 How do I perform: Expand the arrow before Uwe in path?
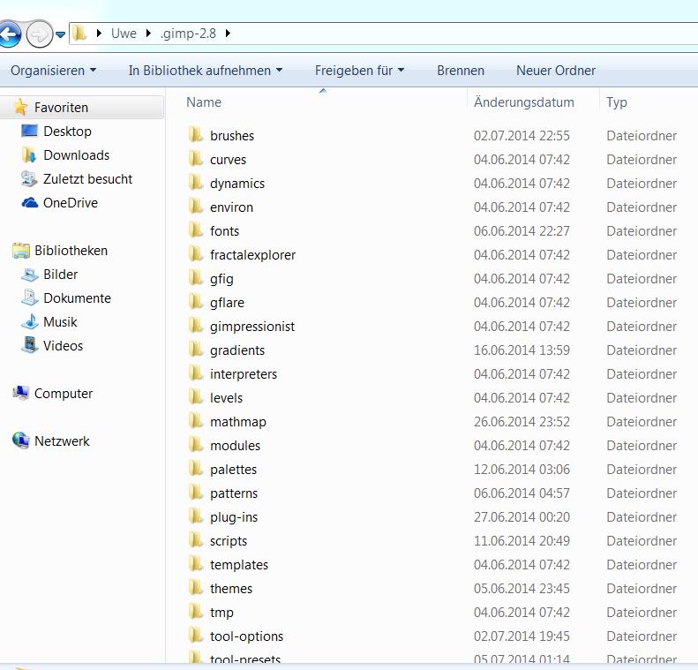[x=99, y=34]
